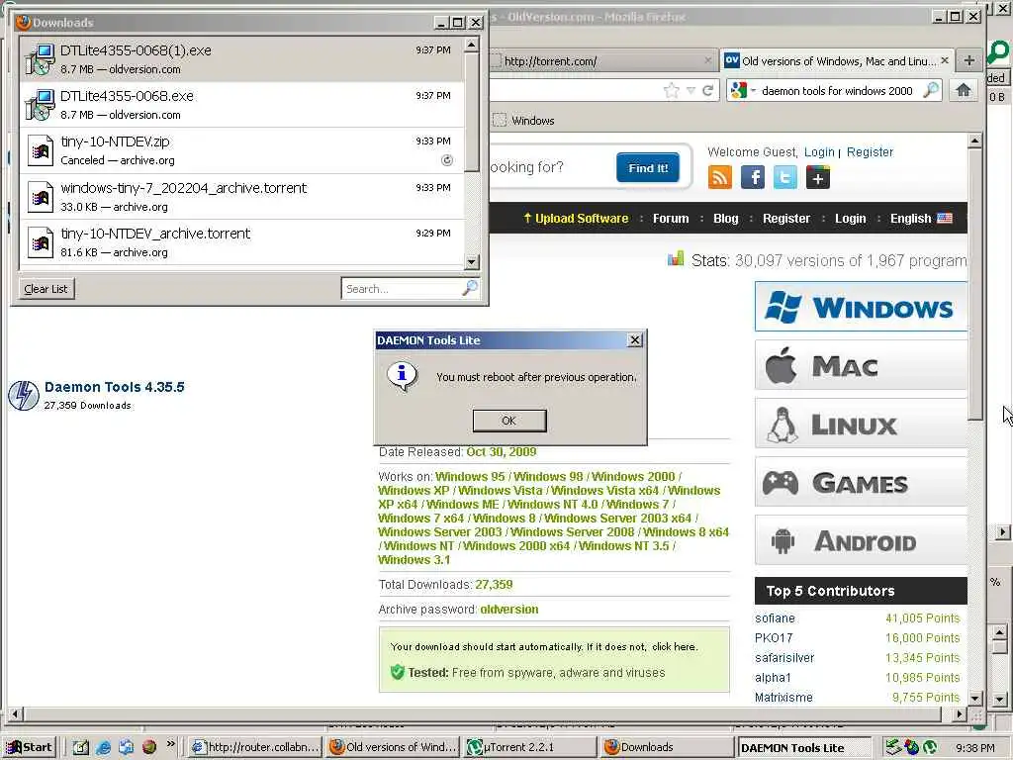Open Blog in the nav bar
Image resolution: width=1013 pixels, height=760 pixels.
pos(725,219)
